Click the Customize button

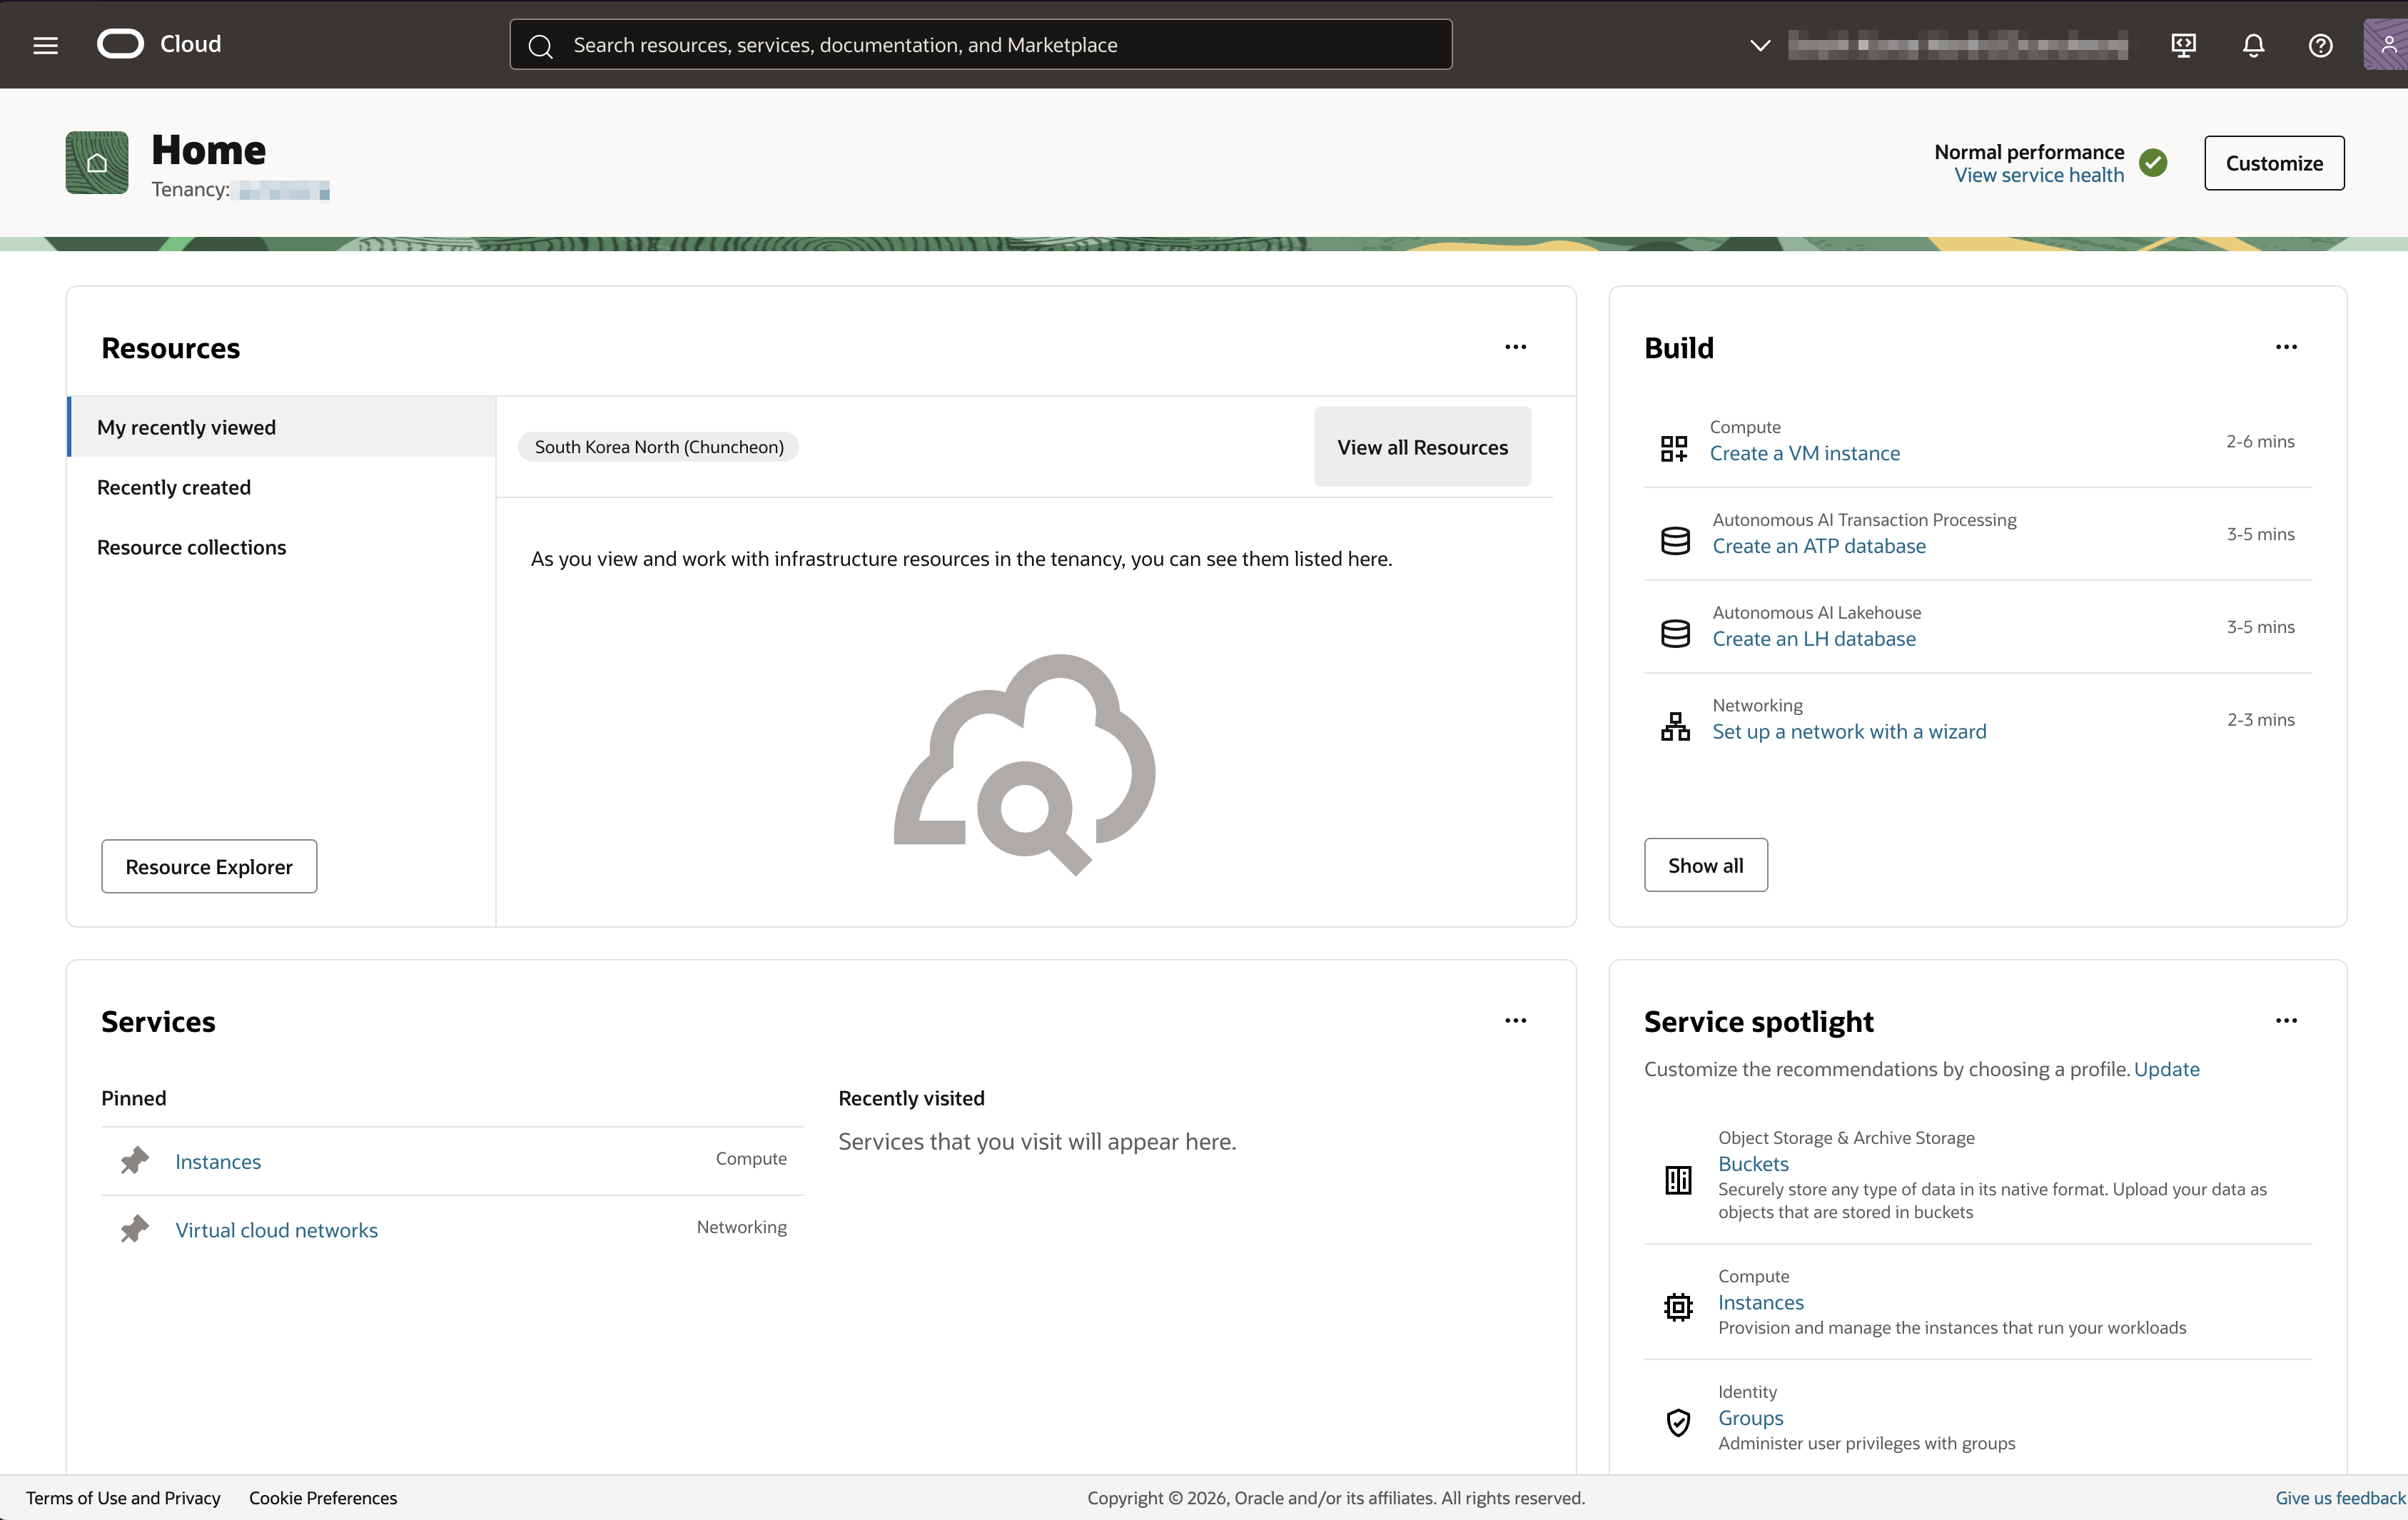pyautogui.click(x=2274, y=163)
